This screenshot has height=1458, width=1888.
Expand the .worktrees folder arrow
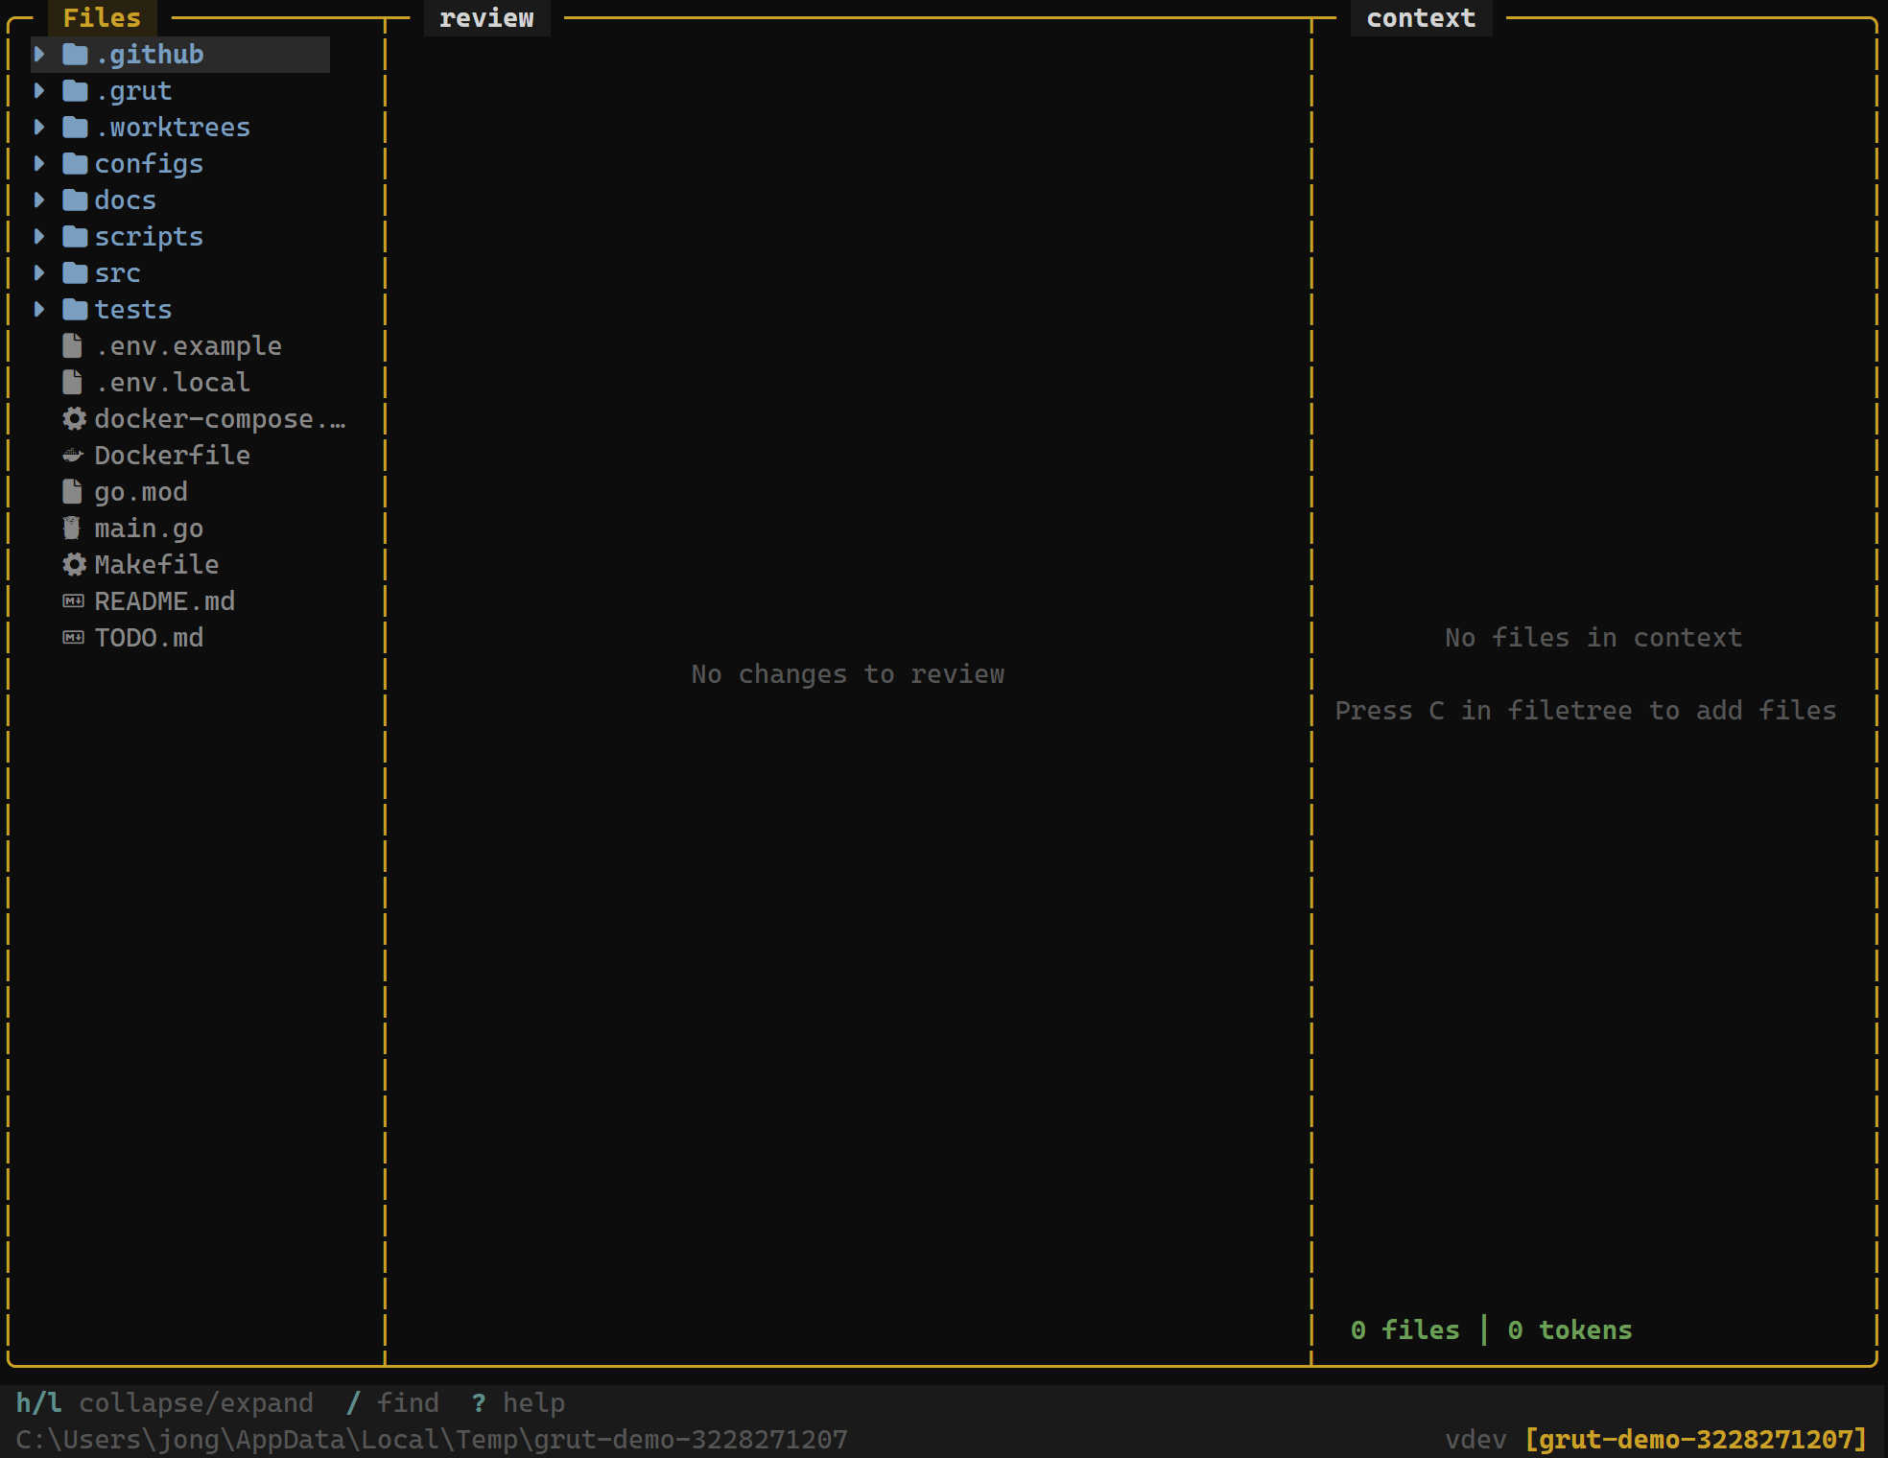coord(39,128)
